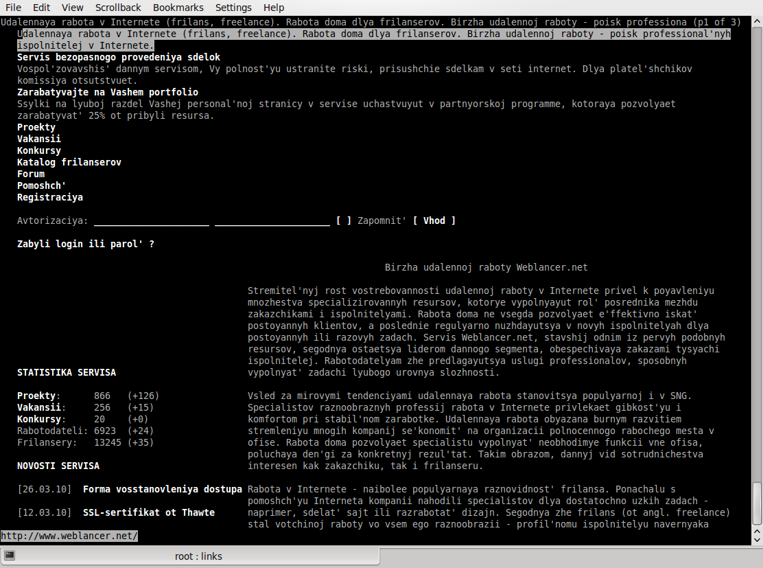Open the View menu
The height and width of the screenshot is (568, 763).
click(73, 8)
